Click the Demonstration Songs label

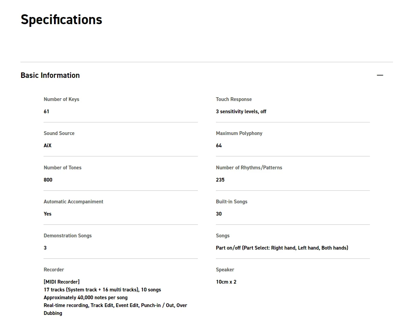click(68, 236)
